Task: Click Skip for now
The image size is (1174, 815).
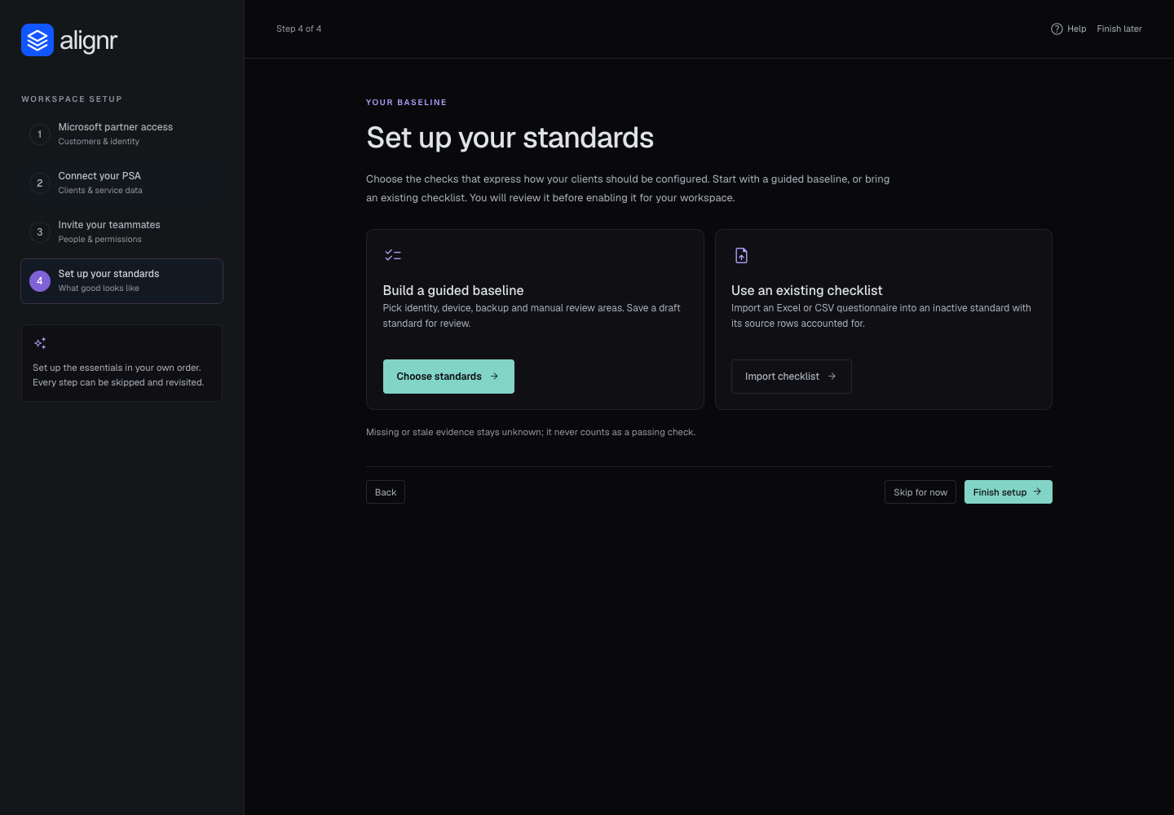Action: [920, 492]
